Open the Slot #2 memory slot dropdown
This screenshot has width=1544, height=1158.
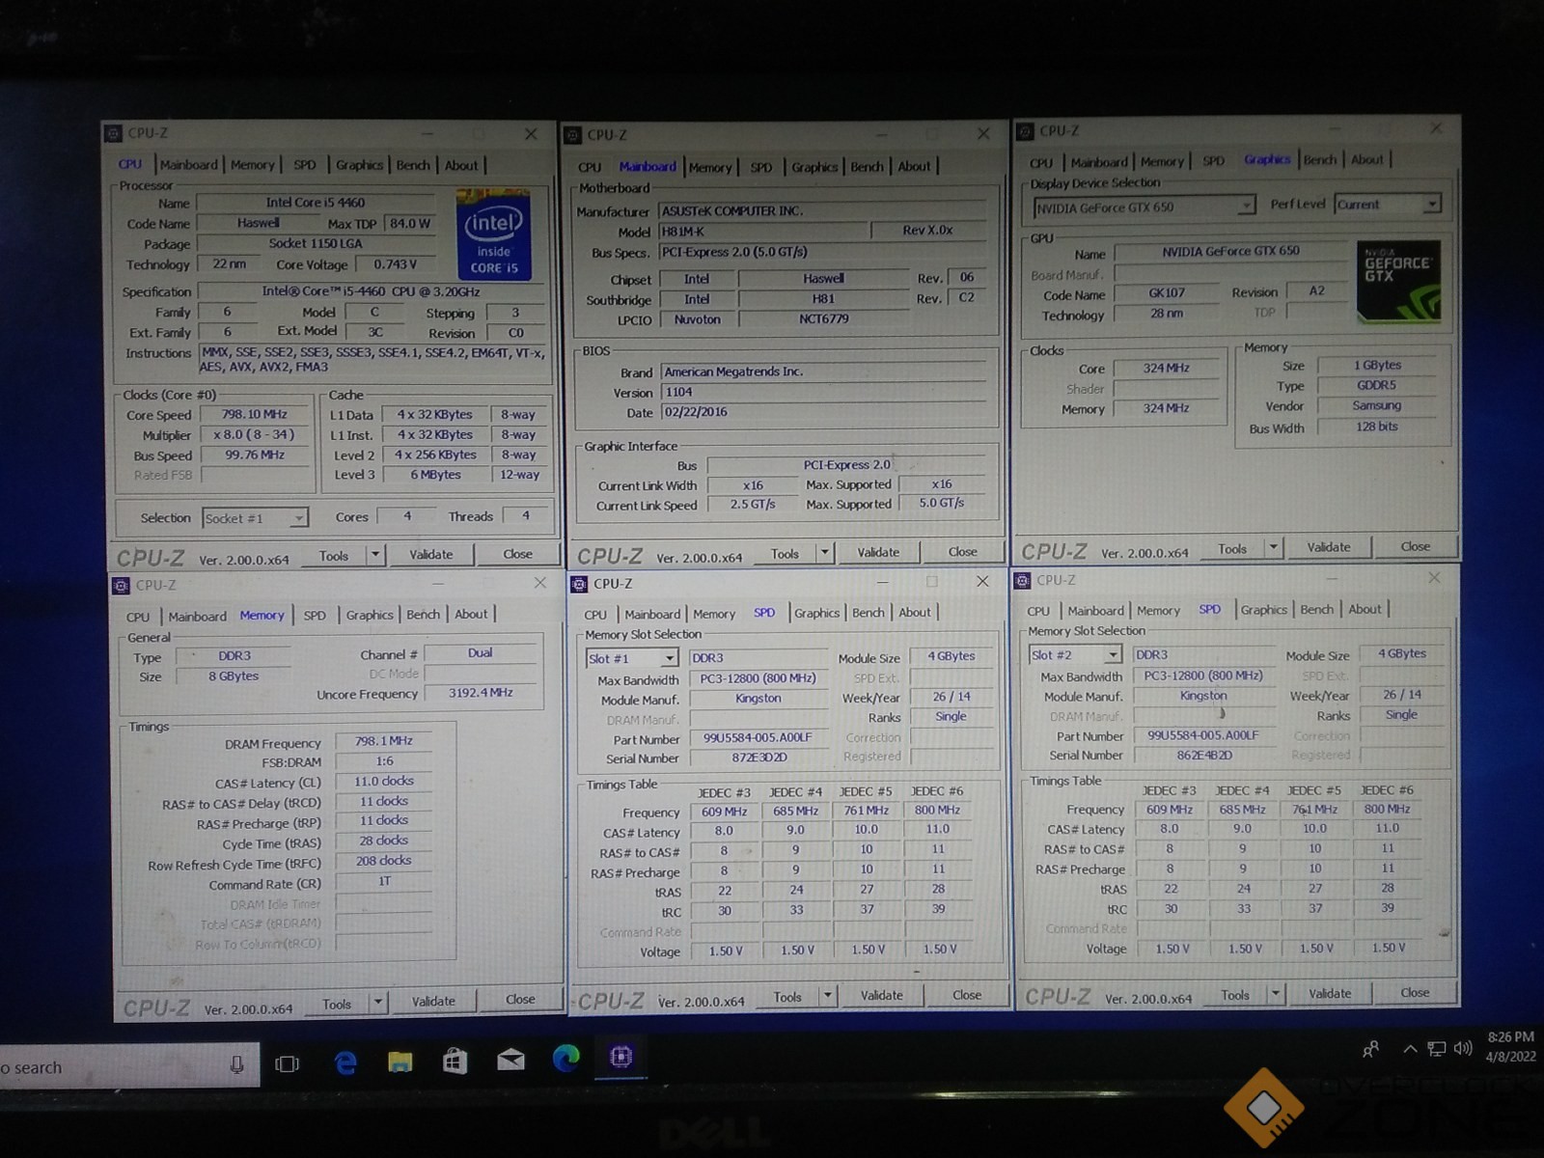point(1075,655)
